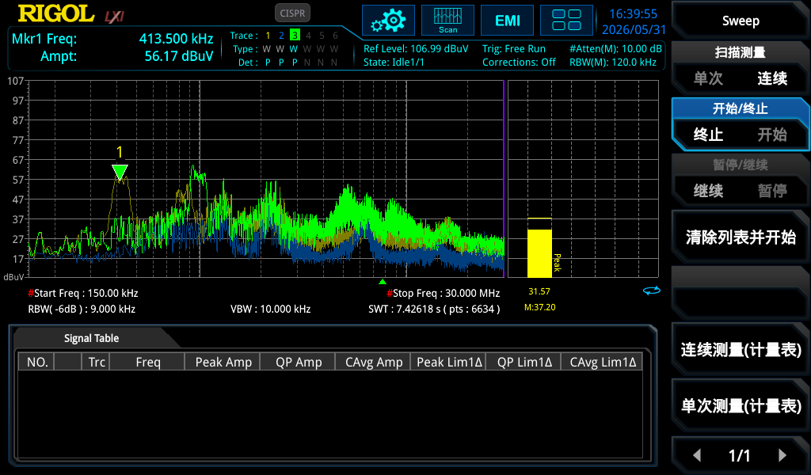Choose 连续 continuous sweep option
Screen dimensions: 811x475
point(772,78)
